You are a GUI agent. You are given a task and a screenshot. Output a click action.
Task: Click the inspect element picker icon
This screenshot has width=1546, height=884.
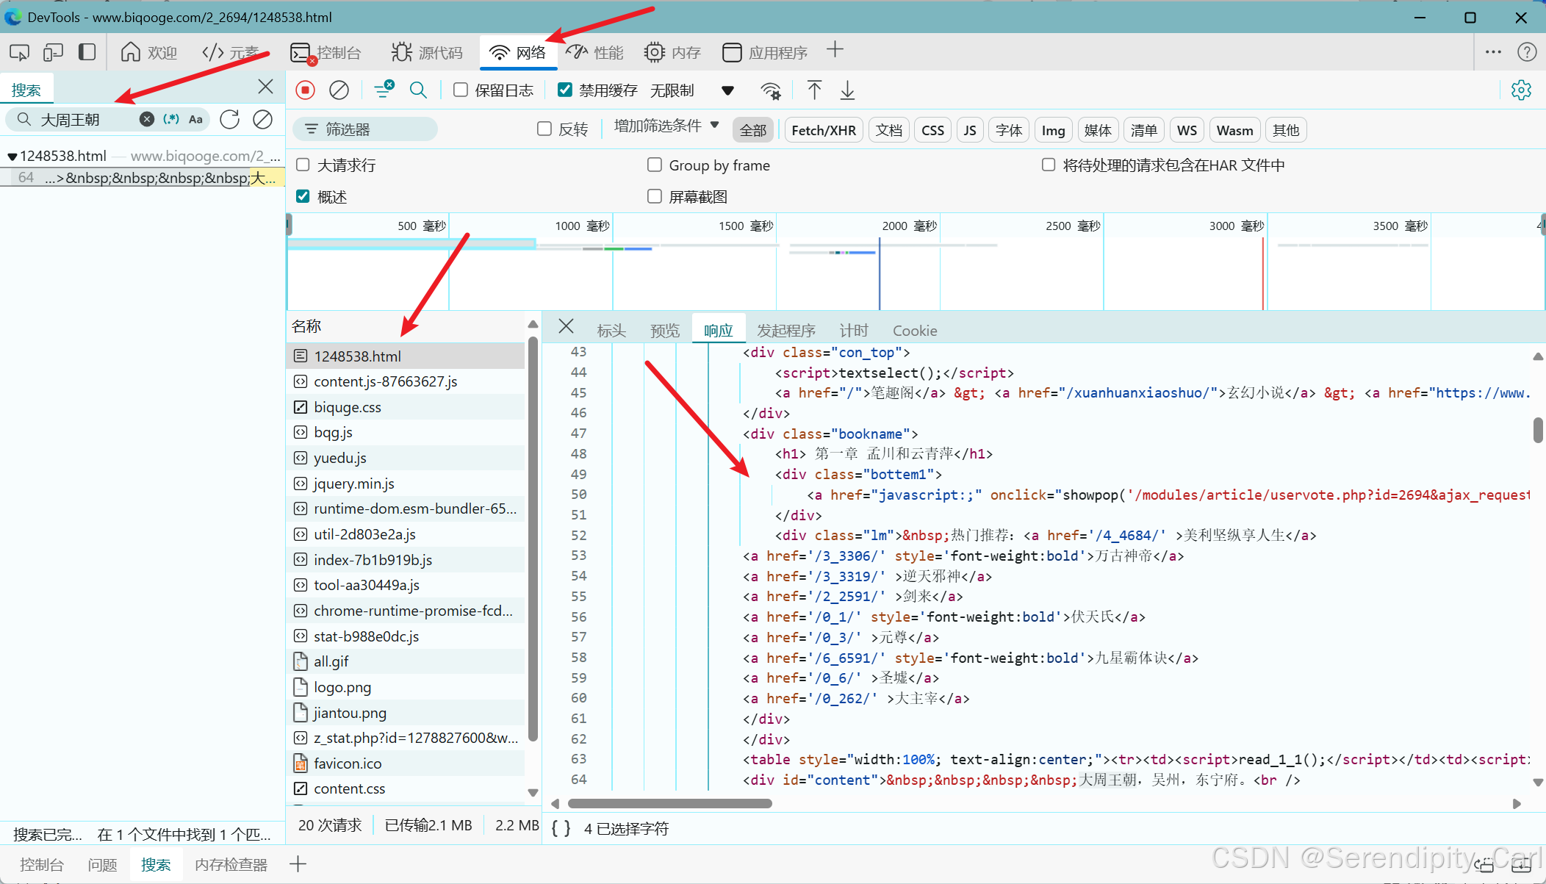tap(19, 52)
